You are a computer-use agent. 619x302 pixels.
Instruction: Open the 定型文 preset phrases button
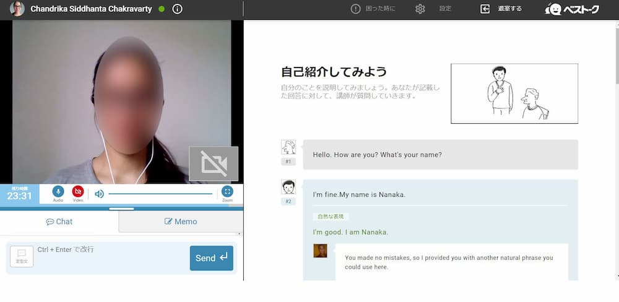point(22,256)
